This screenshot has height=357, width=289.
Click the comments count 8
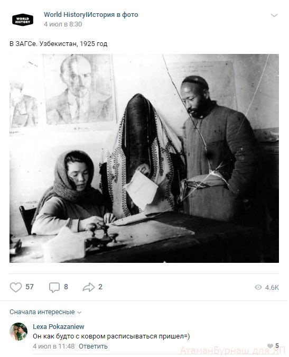66,287
